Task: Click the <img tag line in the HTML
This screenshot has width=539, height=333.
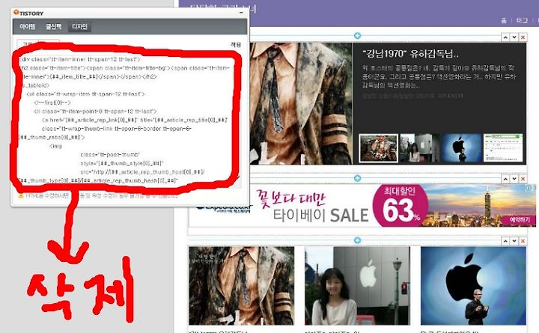Action: click(55, 146)
